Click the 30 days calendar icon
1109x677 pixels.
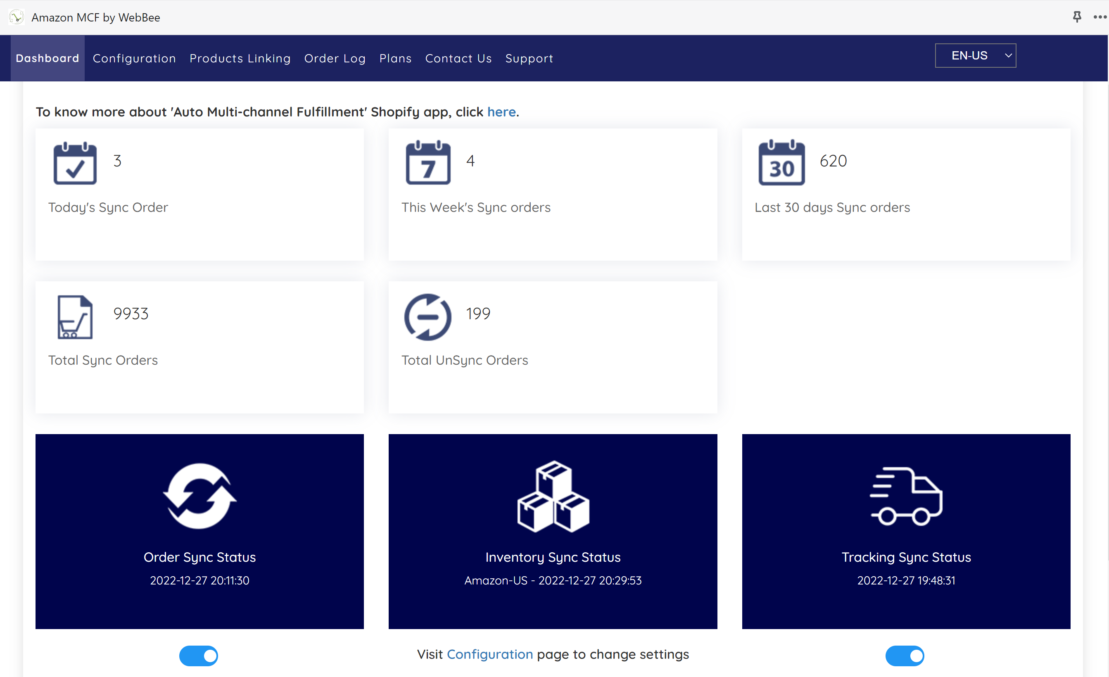coord(781,162)
